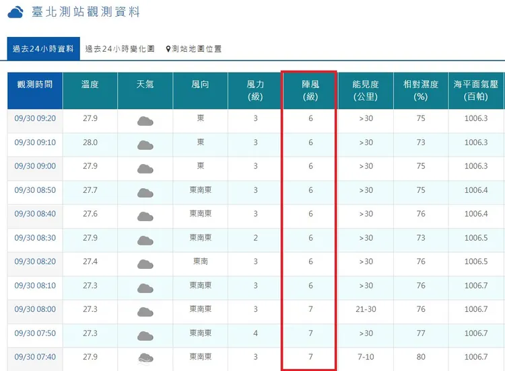Click the 海平面氣壓 (百帕) column header

coord(476,91)
